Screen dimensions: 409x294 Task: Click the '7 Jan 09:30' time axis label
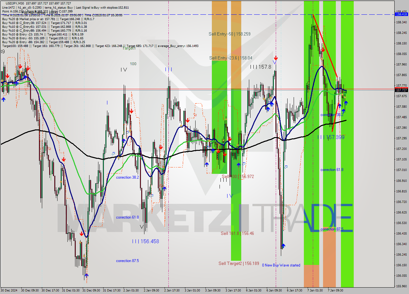[x=336, y=290]
